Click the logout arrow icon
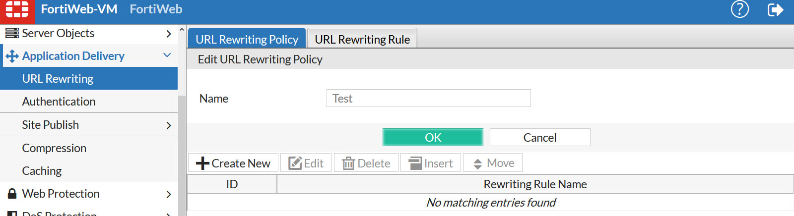The image size is (794, 216). tap(775, 9)
